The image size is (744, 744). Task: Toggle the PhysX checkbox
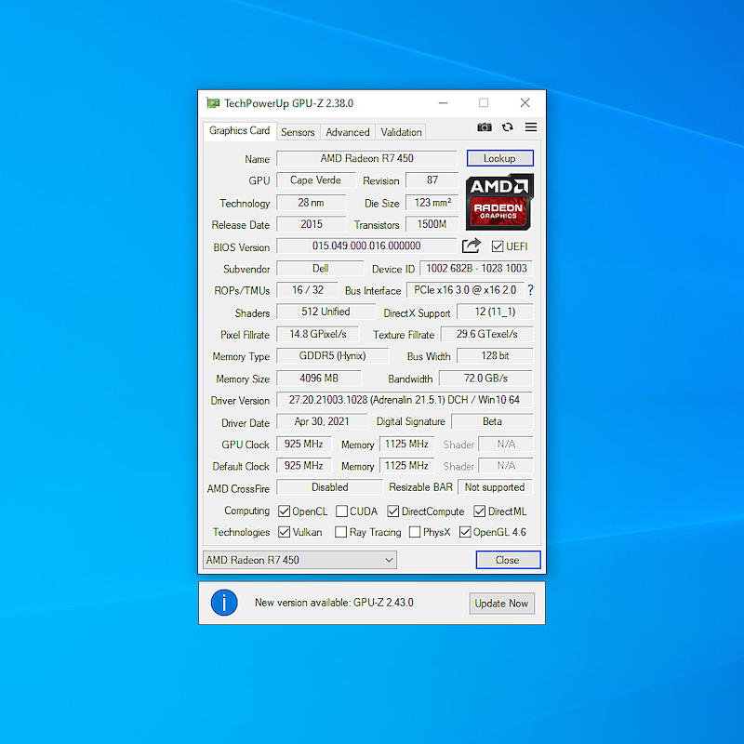point(414,532)
